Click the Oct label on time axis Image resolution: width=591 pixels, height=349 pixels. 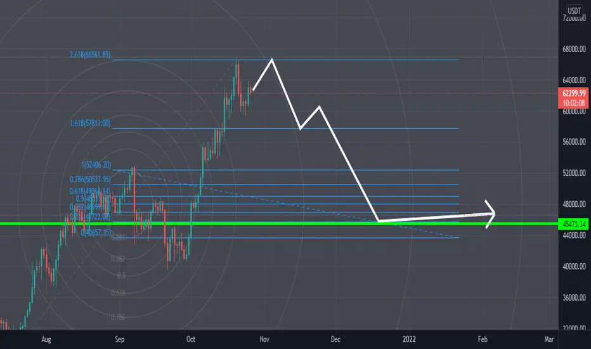coord(191,339)
